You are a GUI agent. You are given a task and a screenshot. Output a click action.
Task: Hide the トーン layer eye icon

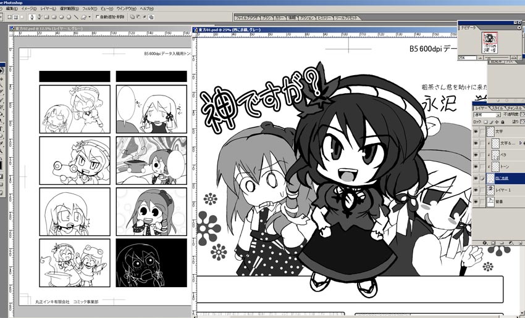click(476, 166)
